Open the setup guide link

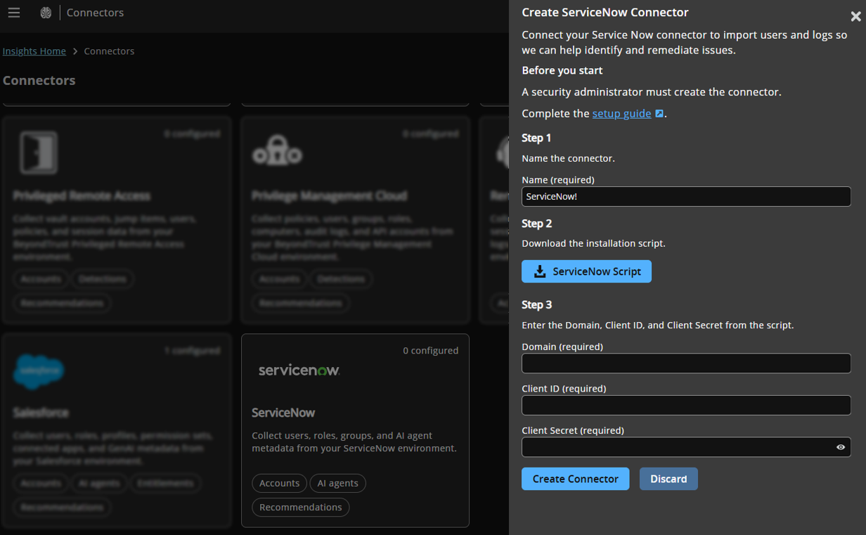tap(621, 112)
